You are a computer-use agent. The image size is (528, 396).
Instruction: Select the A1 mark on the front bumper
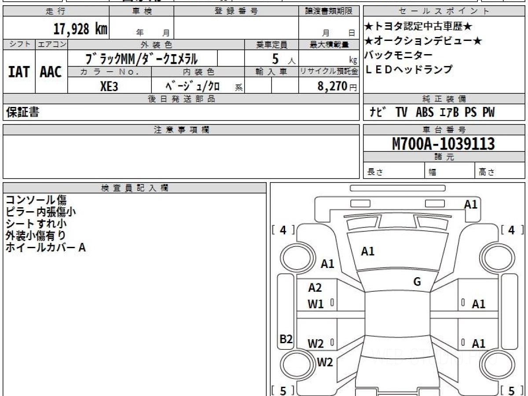[471, 204]
